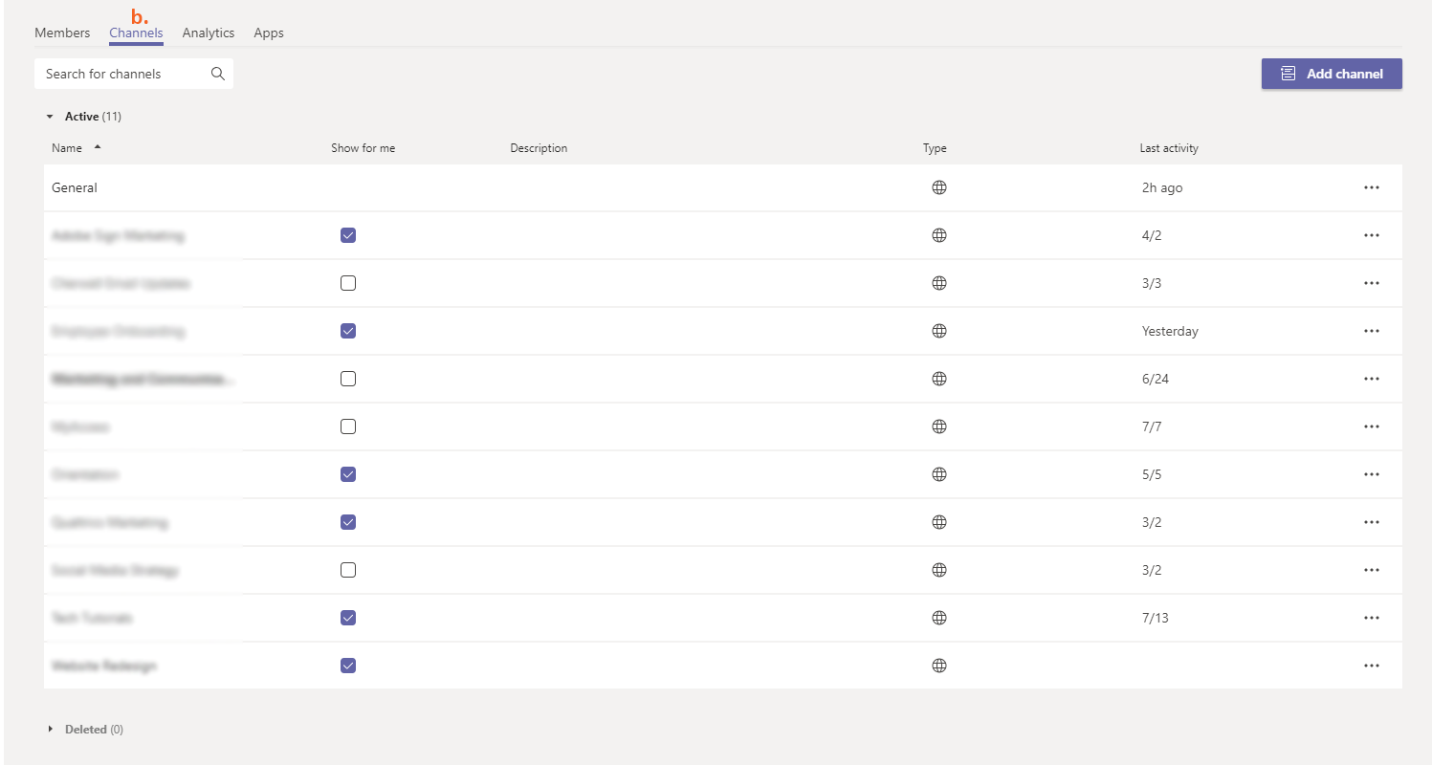Enable Show for me for the 3/3 channel

coord(347,283)
